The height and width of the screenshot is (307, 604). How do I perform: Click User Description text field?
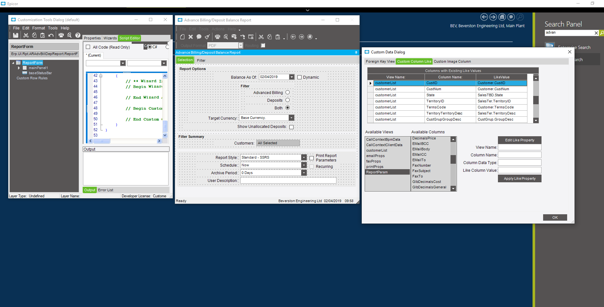(x=288, y=180)
